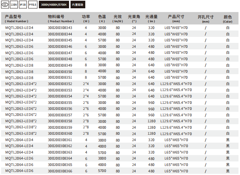
Task: Select the 产品尺寸 (mm) column header
Action: (x=176, y=19)
